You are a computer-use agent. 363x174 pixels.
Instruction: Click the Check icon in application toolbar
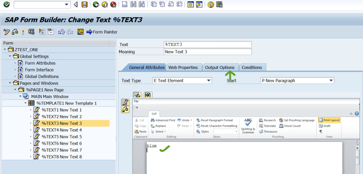[x=15, y=32]
